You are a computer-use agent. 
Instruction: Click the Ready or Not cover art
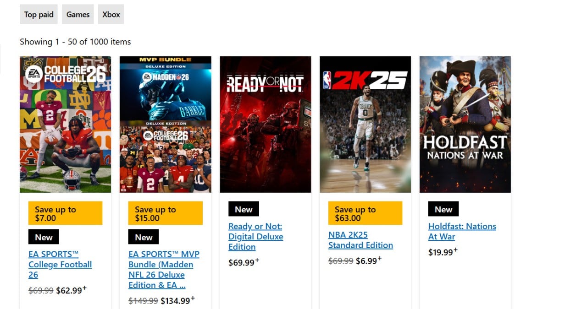(x=266, y=124)
